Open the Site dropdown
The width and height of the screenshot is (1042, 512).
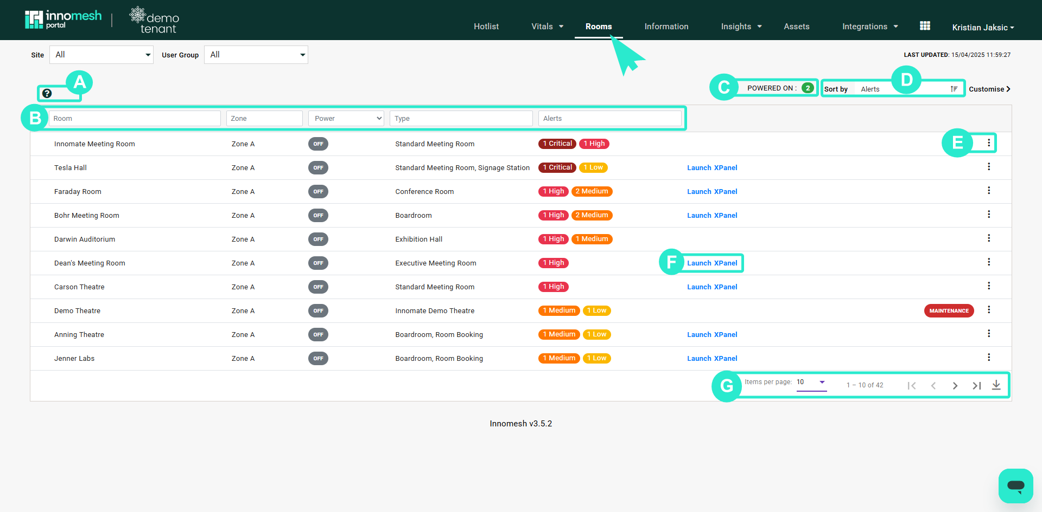click(101, 55)
